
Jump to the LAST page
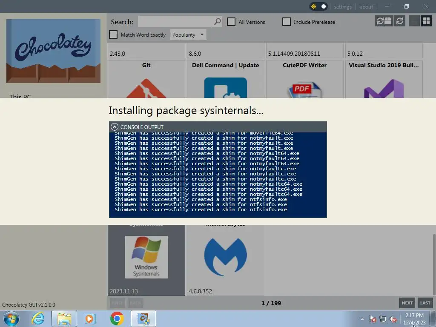point(425,303)
